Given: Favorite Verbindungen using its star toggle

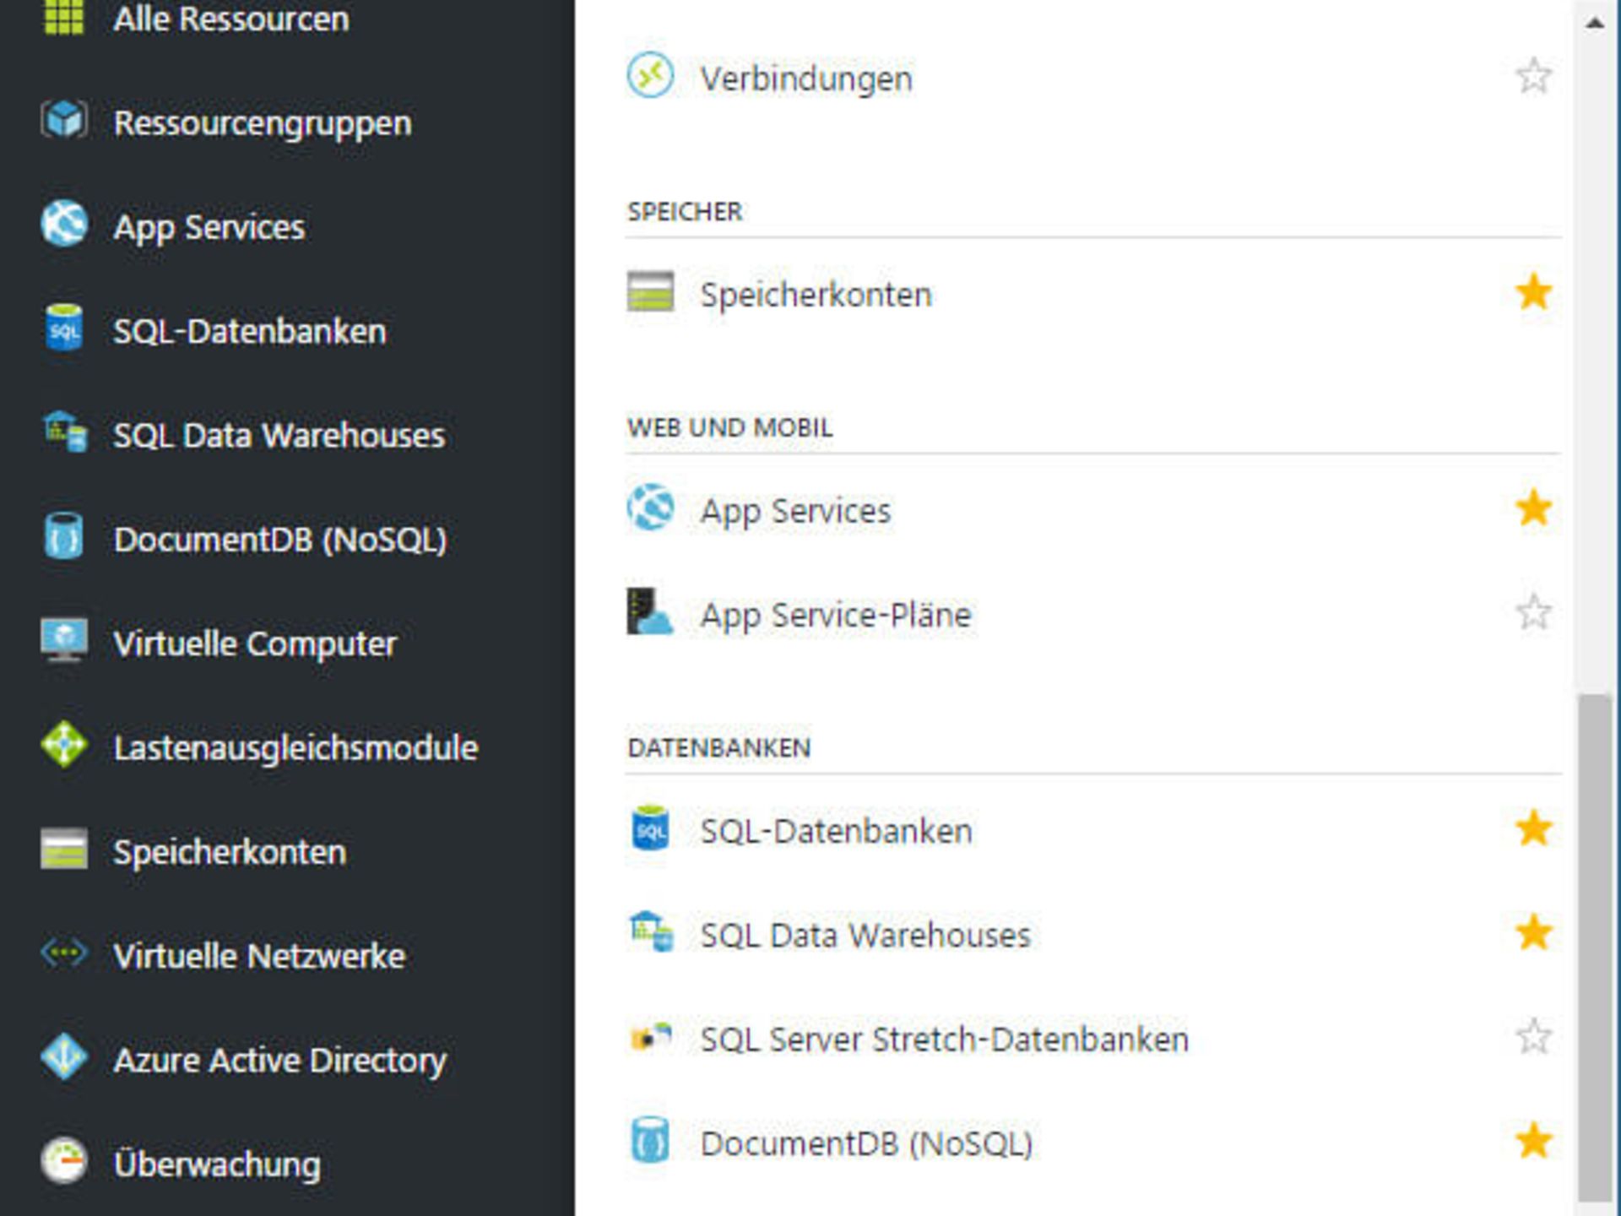Looking at the screenshot, I should point(1534,76).
